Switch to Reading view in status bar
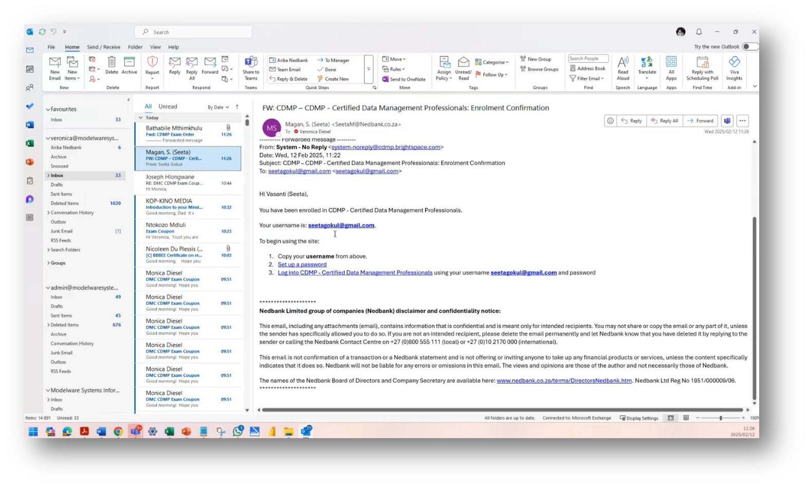The image size is (808, 487). 686,418
